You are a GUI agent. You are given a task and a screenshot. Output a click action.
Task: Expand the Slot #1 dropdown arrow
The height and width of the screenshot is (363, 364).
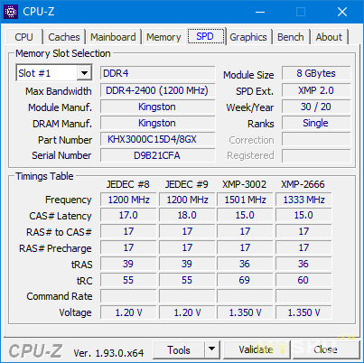[x=84, y=73]
